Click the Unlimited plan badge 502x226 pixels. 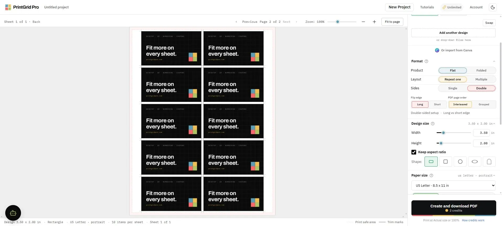pyautogui.click(x=452, y=7)
